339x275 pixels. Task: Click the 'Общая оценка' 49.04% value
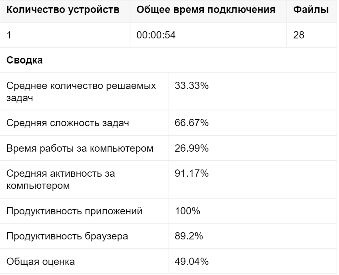click(x=192, y=261)
